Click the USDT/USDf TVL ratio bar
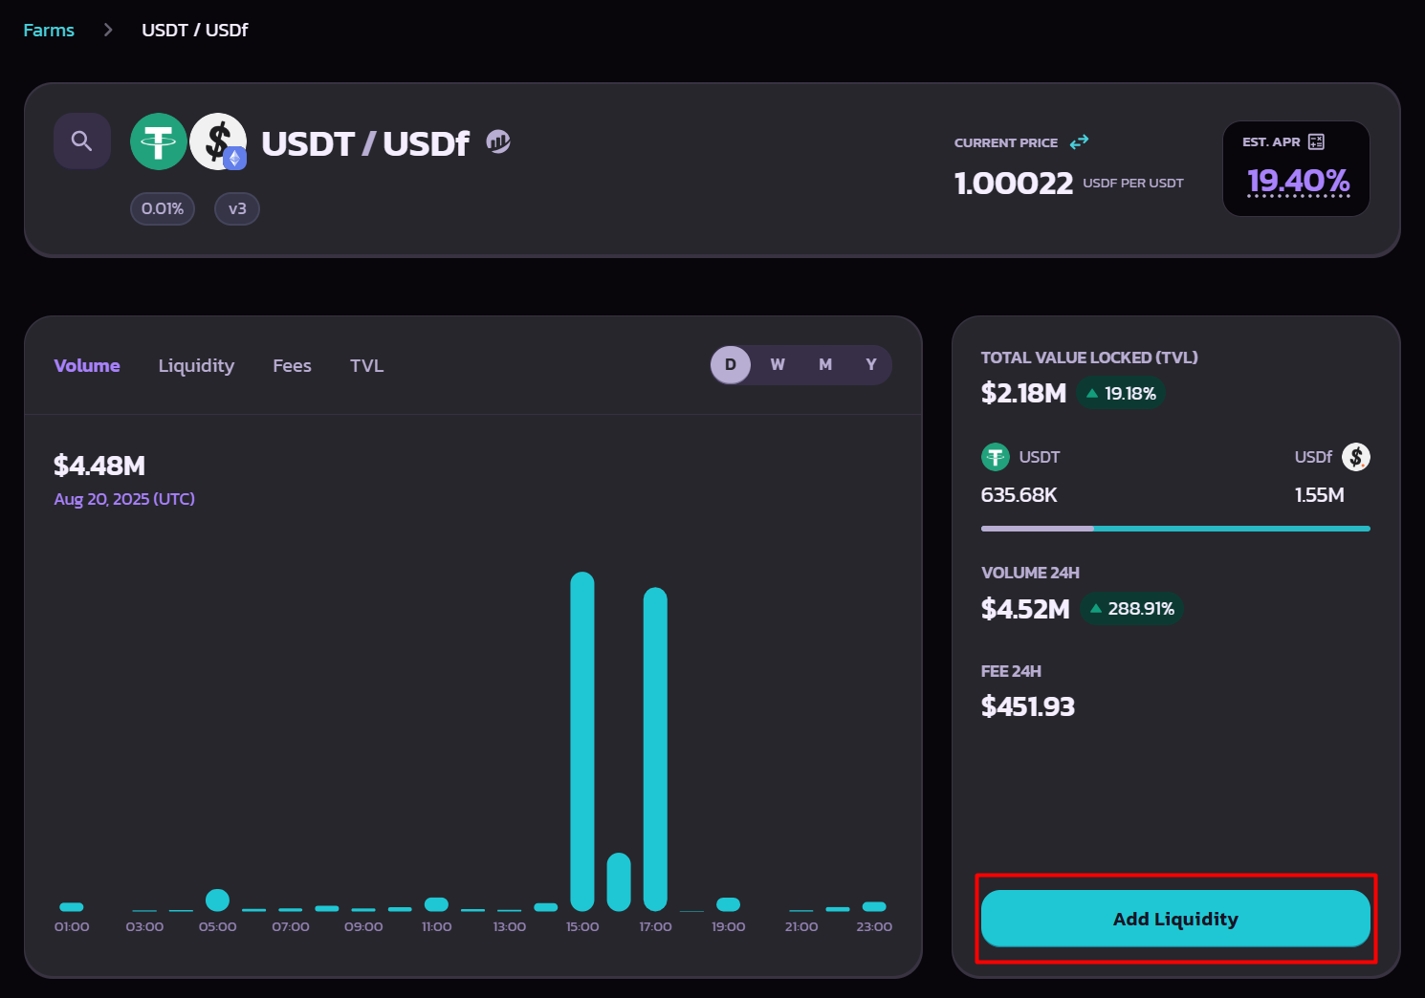 pyautogui.click(x=1175, y=528)
